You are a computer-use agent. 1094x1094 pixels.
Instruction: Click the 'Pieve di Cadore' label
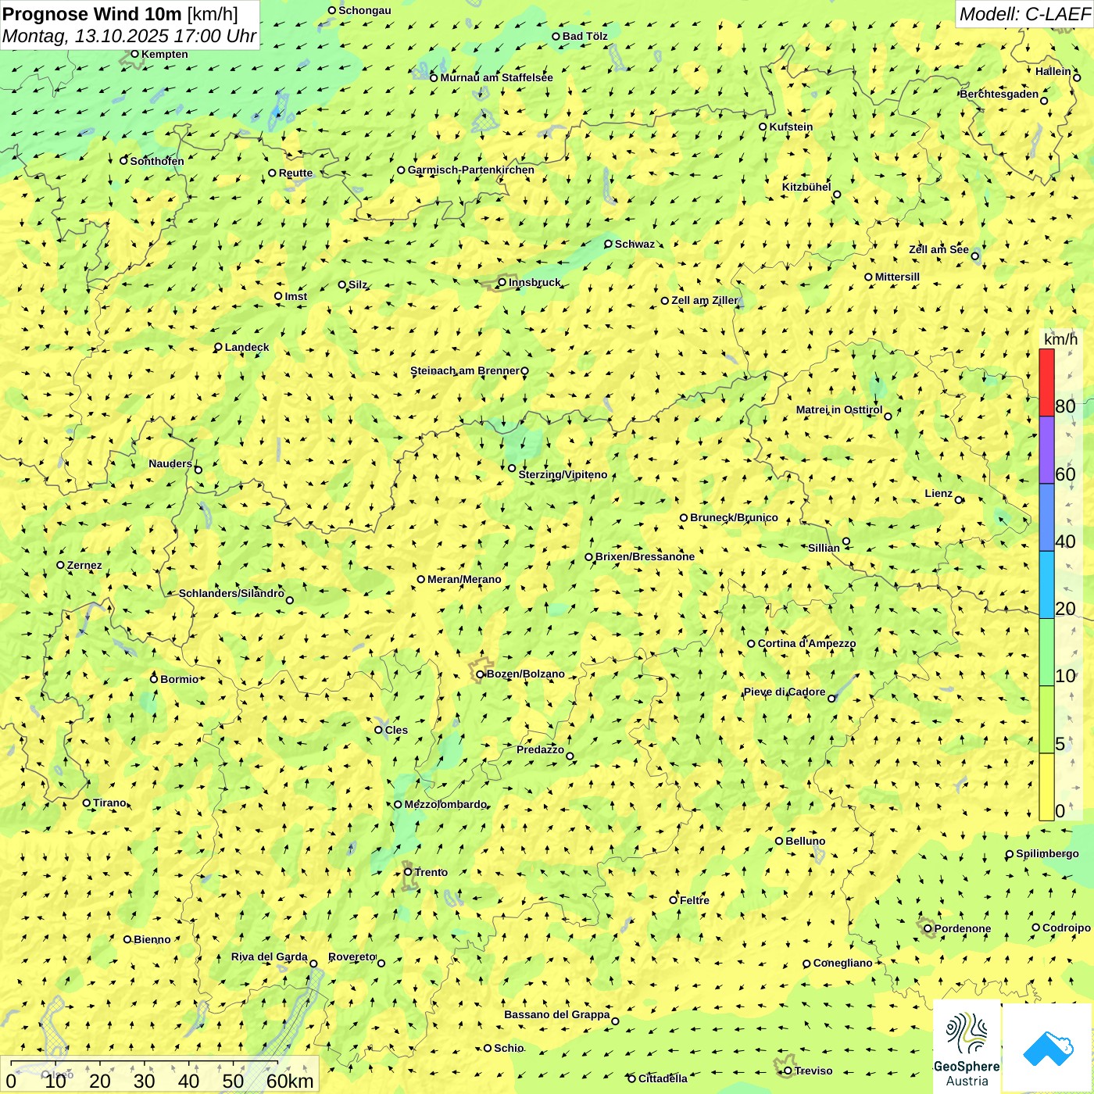pyautogui.click(x=785, y=692)
